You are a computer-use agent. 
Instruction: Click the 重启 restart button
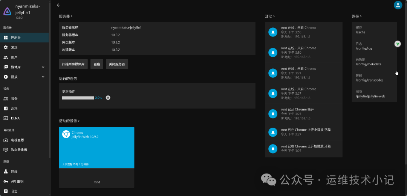(97, 64)
